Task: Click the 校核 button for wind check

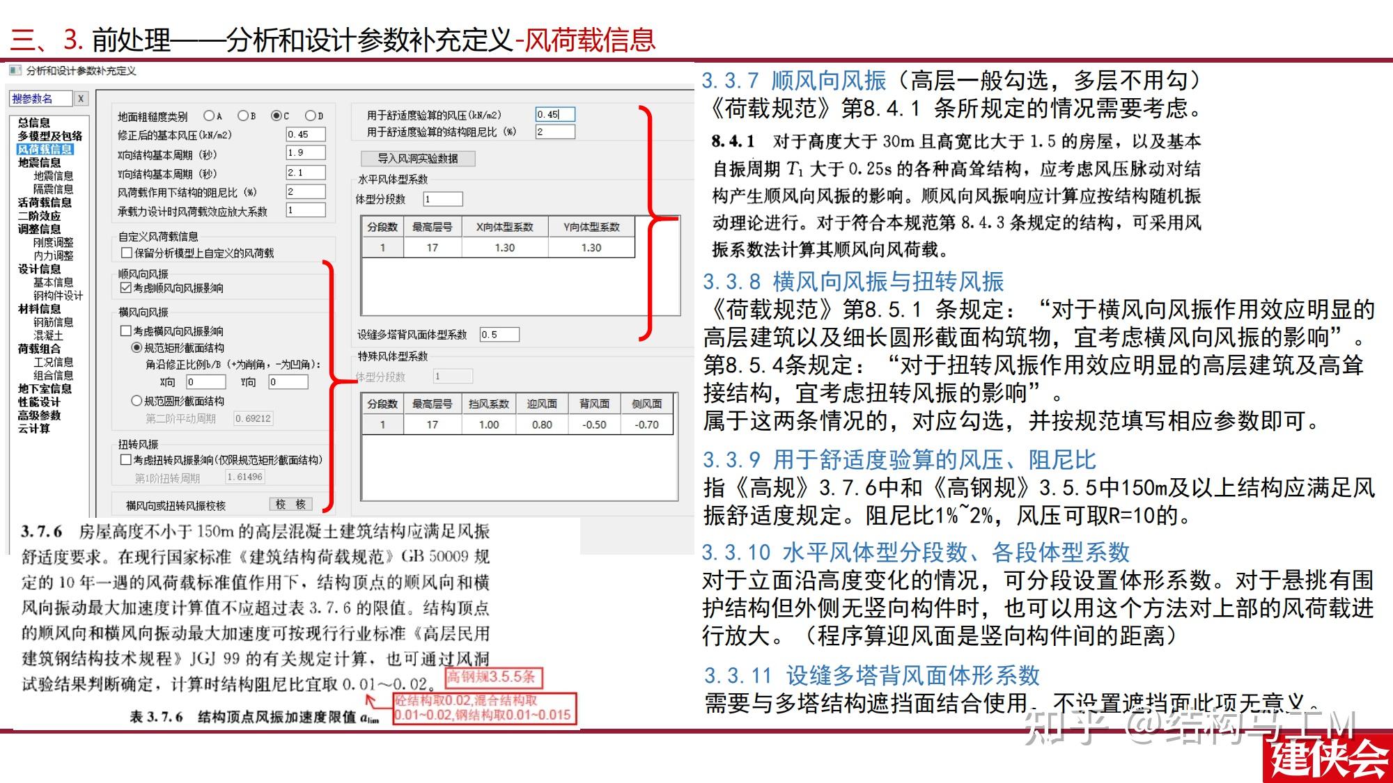Action: [x=290, y=505]
